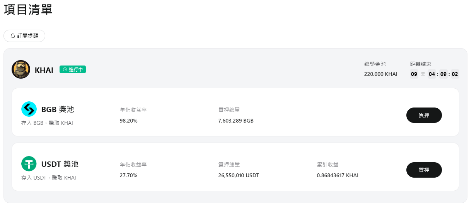The height and width of the screenshot is (205, 469).
Task: Click the KHAI project avatar
Action: click(21, 69)
